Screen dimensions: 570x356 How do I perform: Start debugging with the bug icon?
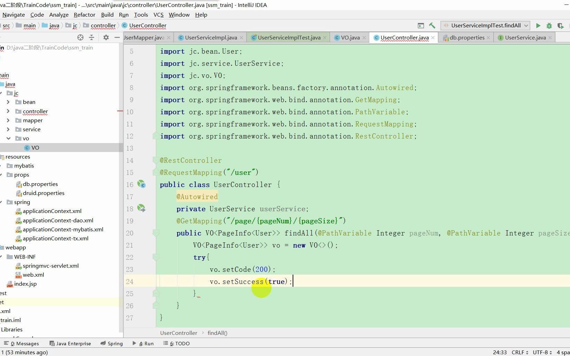[x=549, y=26]
